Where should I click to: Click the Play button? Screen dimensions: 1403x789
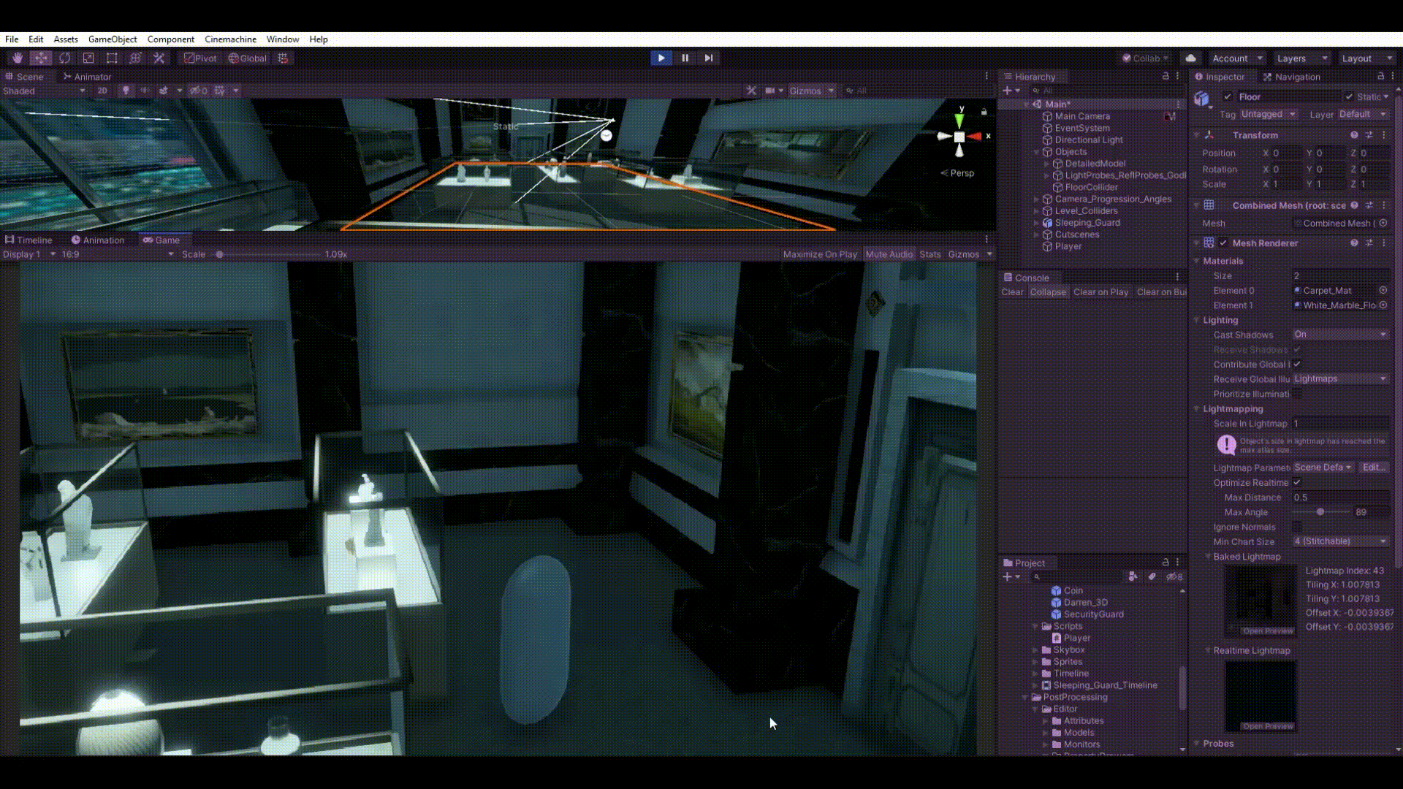pyautogui.click(x=661, y=58)
